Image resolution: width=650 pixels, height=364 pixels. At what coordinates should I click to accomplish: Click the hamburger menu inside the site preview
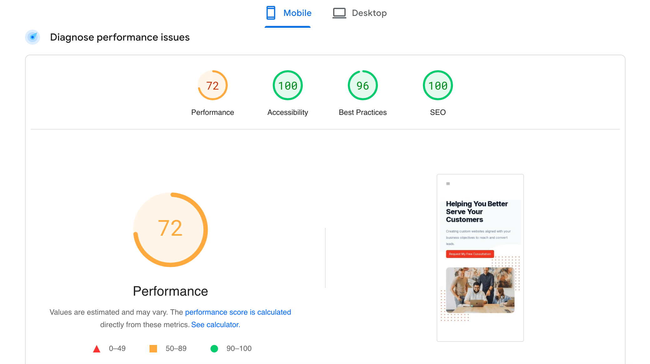click(448, 184)
